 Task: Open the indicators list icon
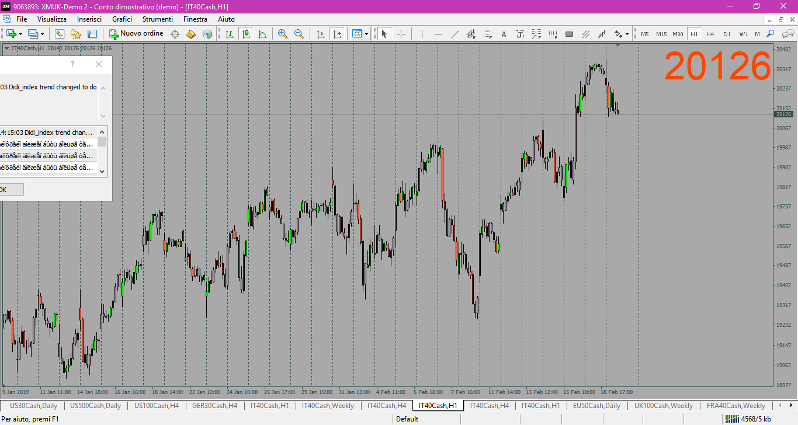point(357,34)
